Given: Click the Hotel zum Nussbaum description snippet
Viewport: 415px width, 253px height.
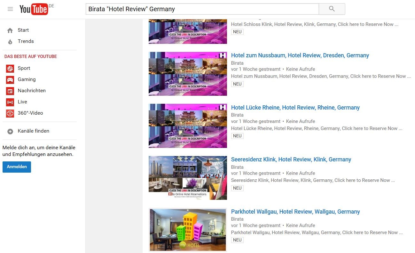Looking at the screenshot, I should [321, 76].
